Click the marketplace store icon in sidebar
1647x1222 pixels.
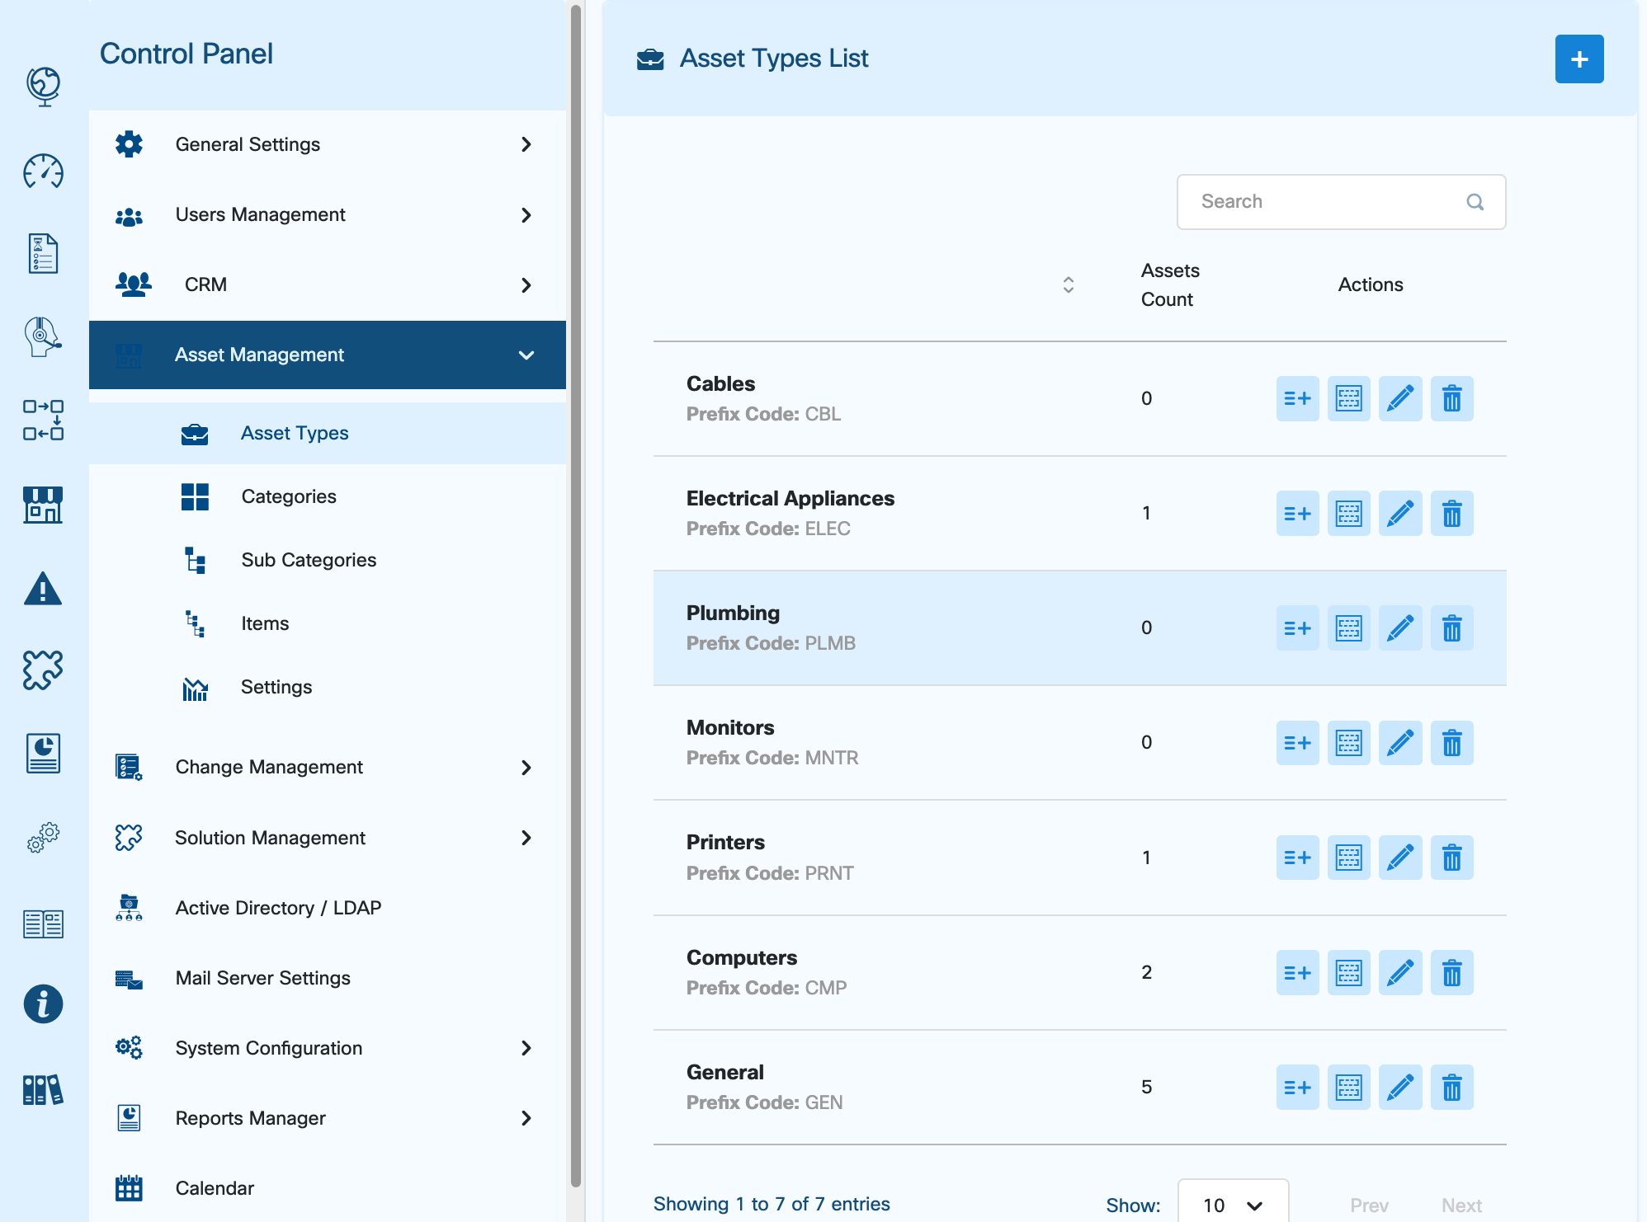(x=43, y=505)
